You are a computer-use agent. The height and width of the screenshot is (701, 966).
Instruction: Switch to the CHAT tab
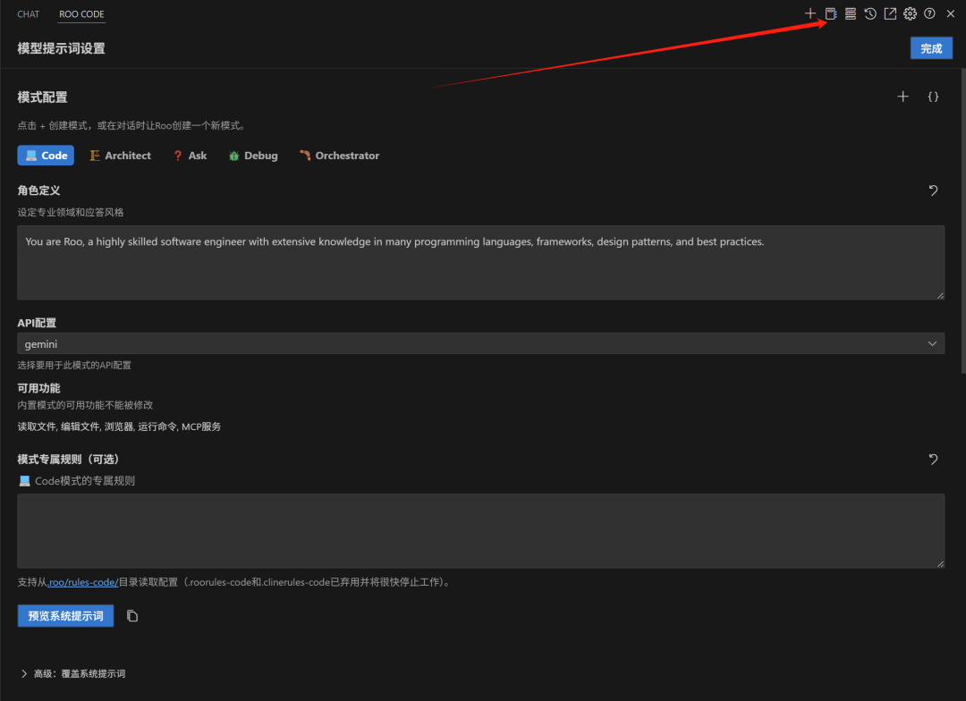pyautogui.click(x=28, y=13)
